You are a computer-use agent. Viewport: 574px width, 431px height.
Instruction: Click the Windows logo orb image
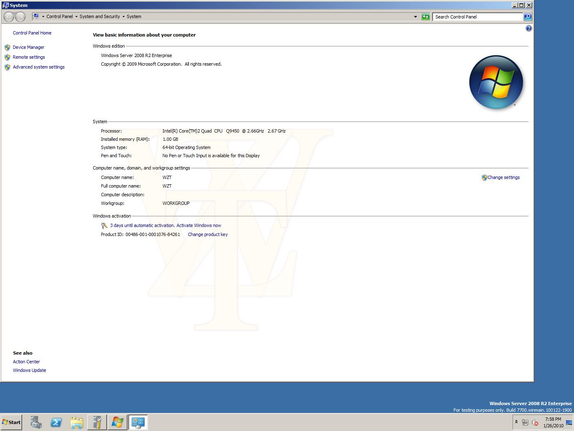point(496,82)
